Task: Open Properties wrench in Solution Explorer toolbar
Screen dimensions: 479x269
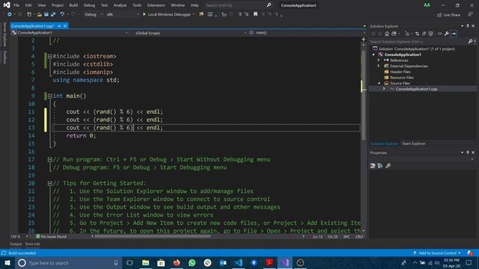Action: tap(446, 34)
